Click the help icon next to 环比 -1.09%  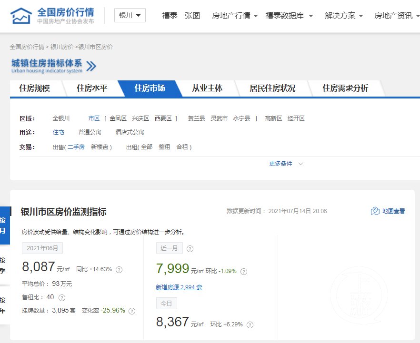244,272
